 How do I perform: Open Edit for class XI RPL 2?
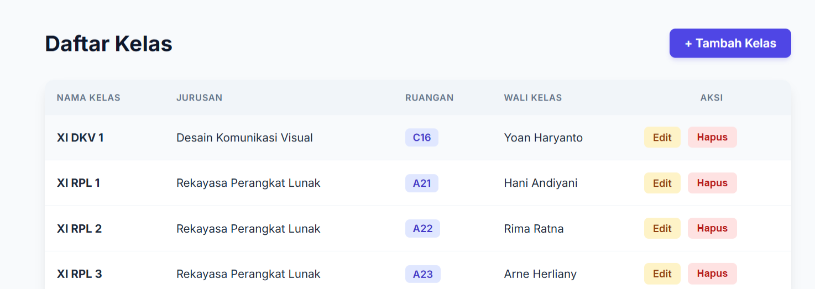[662, 228]
